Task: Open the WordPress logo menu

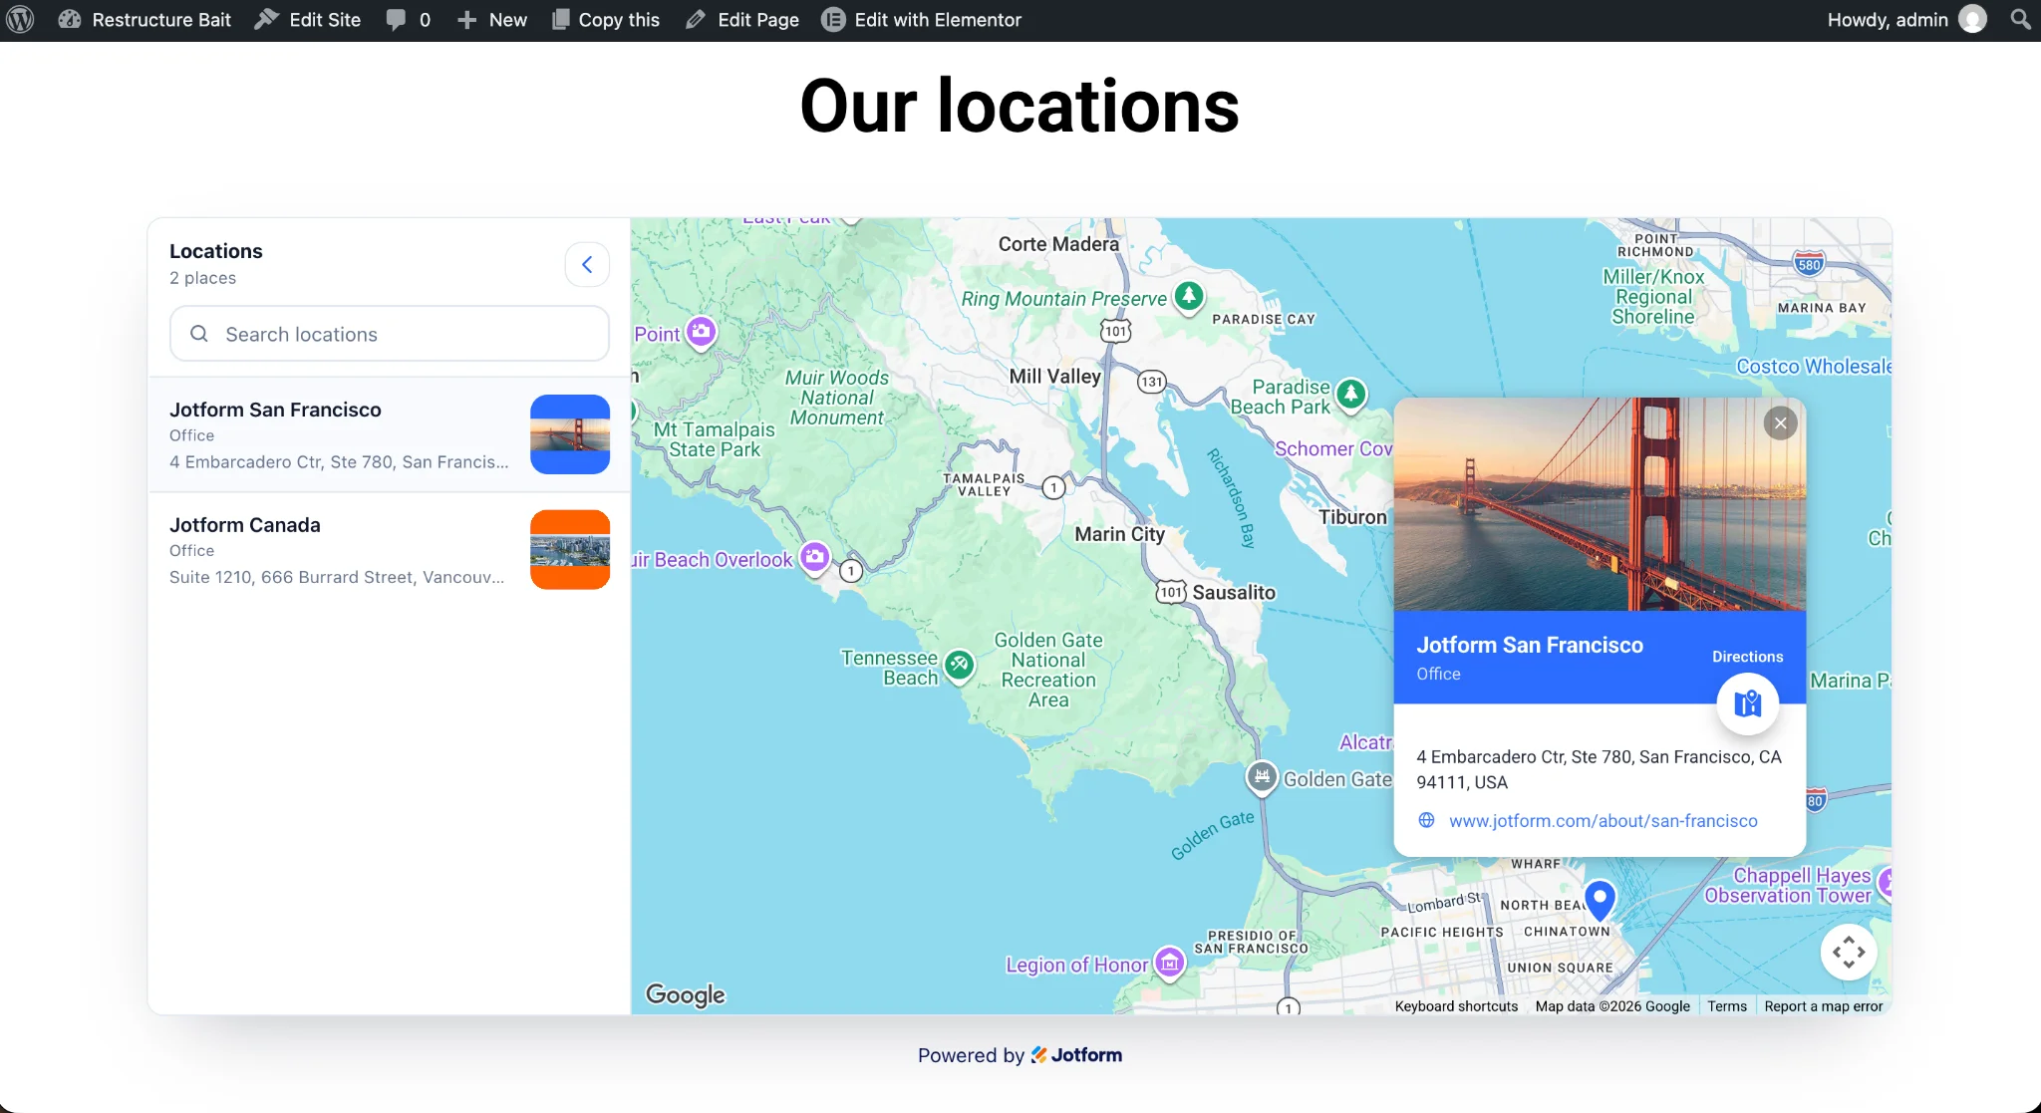Action: 20,20
